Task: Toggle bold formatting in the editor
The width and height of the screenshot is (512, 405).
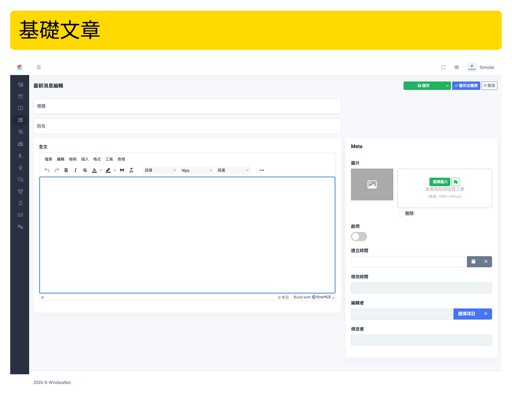Action: point(66,170)
